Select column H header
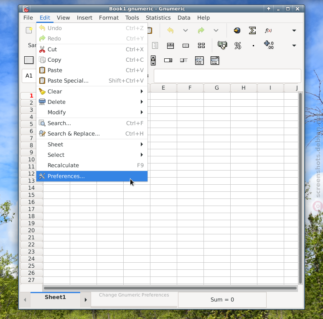 [x=244, y=88]
